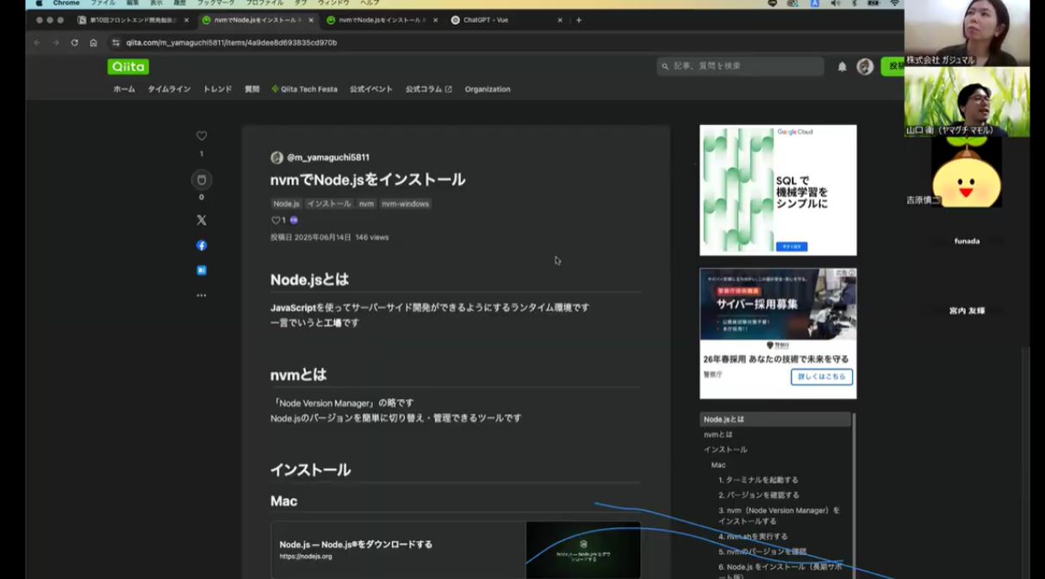This screenshot has width=1045, height=579.
Task: Click the volume icon in menu bar
Action: 834,3
